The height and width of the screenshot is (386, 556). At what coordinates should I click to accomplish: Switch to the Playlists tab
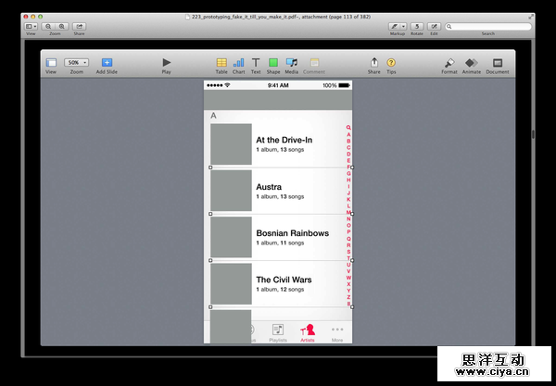pos(278,330)
